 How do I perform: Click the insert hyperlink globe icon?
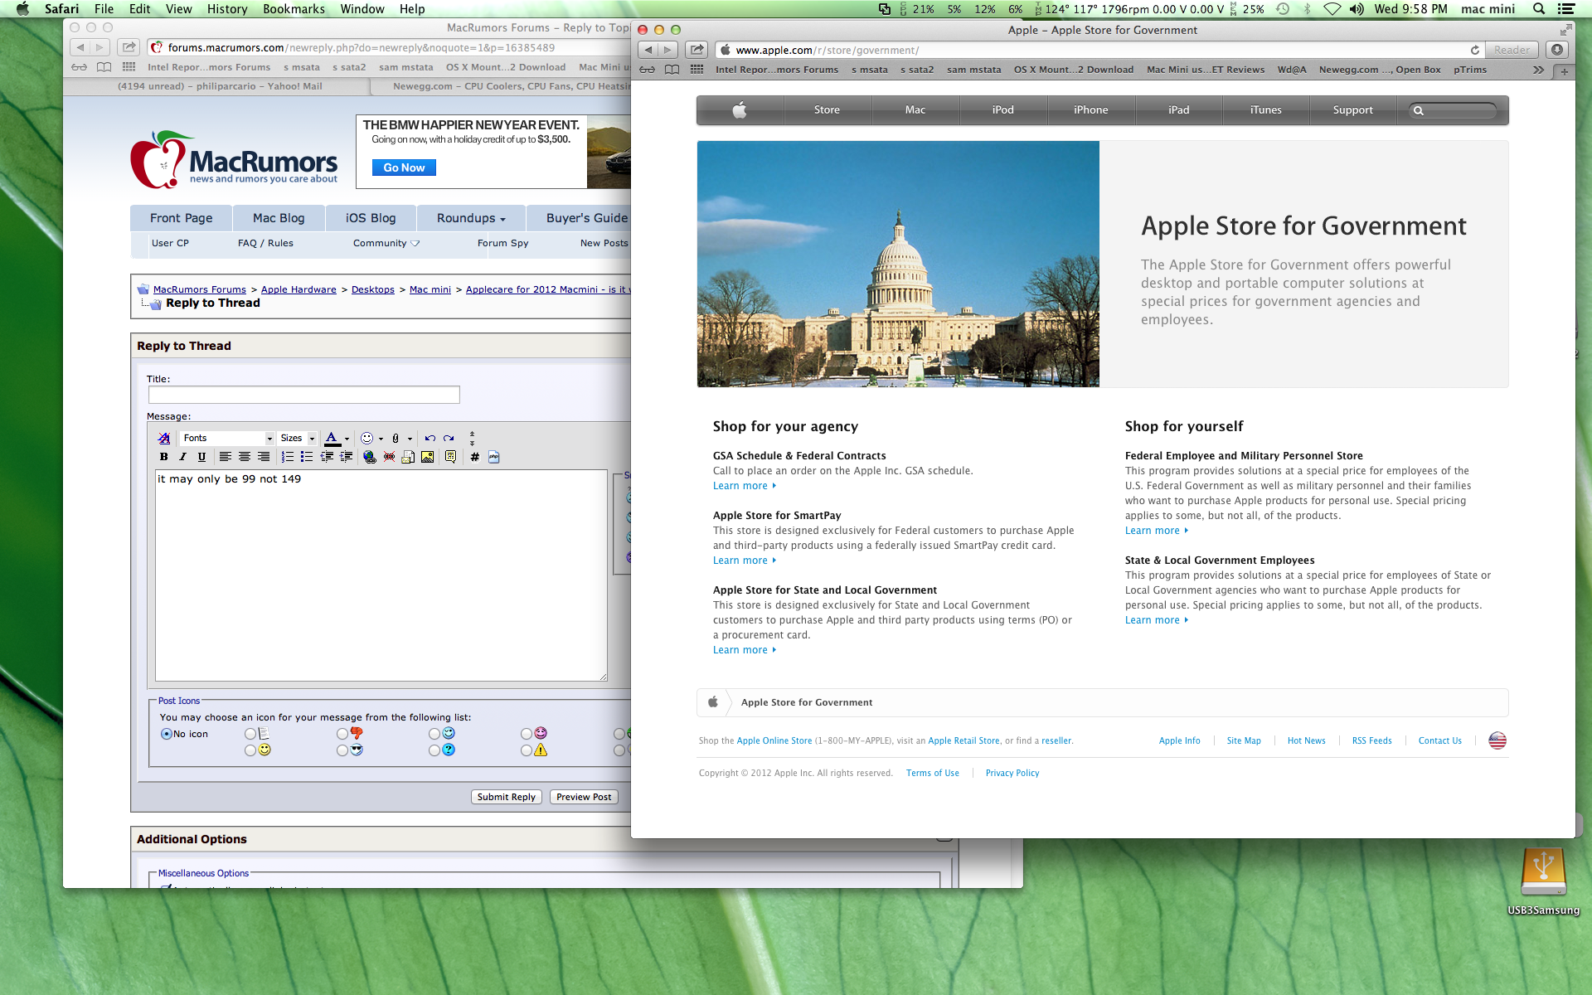(370, 457)
